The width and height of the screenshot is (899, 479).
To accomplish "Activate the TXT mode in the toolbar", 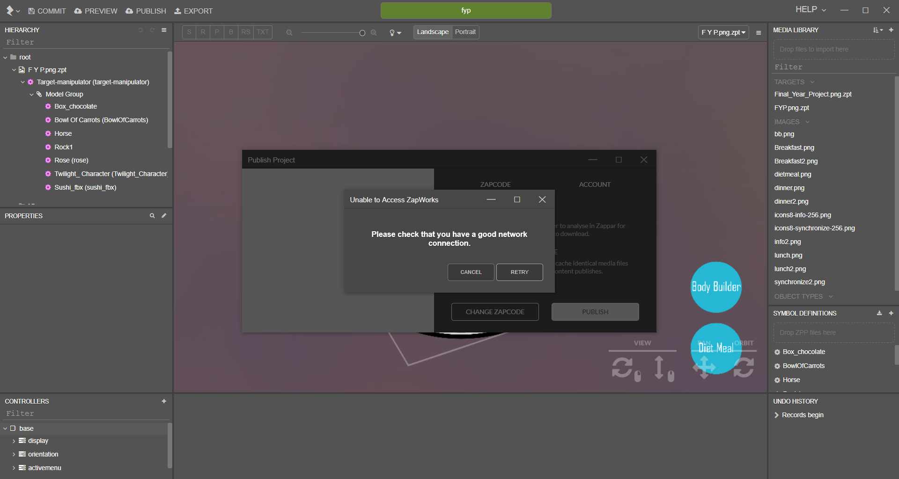I will click(263, 32).
